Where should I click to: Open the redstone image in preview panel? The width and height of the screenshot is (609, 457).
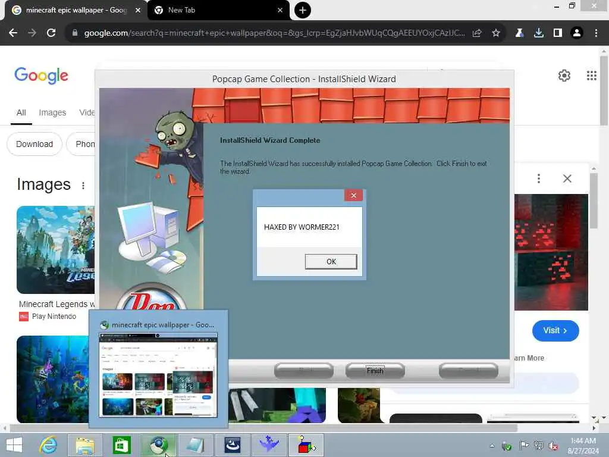(551, 252)
